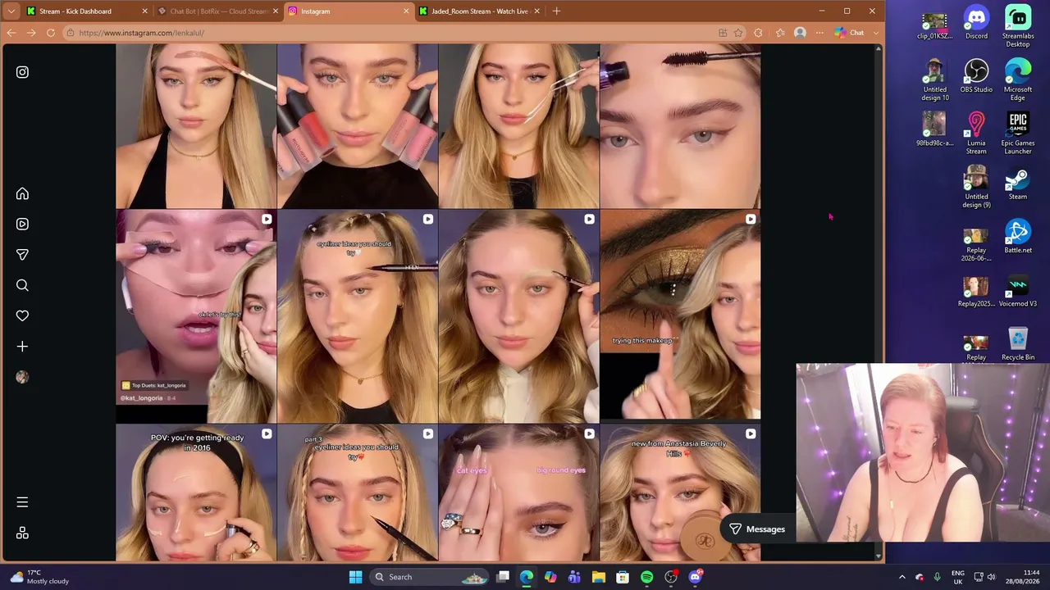This screenshot has width=1050, height=590.
Task: Open the post with red lip gloss tubes
Action: pos(358,126)
